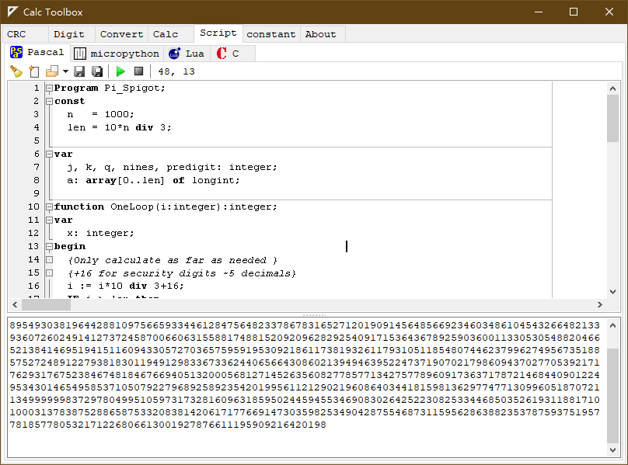628x465 pixels.
Task: Close the Calc Toolbox window
Action: (x=609, y=12)
